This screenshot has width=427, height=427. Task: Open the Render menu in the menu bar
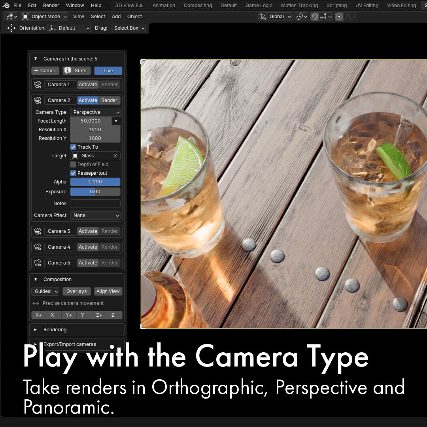[x=51, y=6]
